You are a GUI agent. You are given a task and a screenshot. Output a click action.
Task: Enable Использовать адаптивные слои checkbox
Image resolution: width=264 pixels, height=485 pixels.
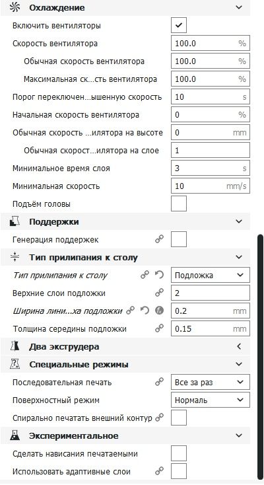[179, 471]
